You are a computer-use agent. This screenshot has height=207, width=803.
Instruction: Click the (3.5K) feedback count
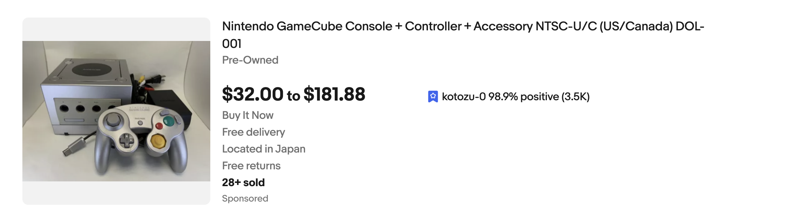click(575, 97)
